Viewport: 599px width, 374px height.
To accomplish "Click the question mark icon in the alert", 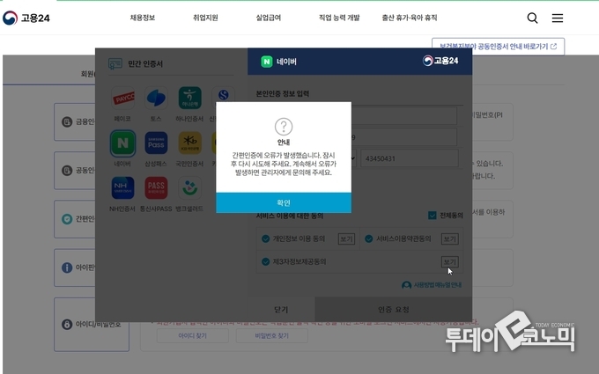I will click(284, 127).
